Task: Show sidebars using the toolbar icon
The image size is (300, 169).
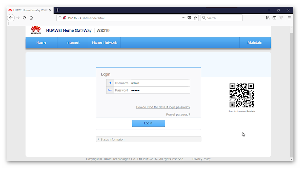Action: (x=274, y=18)
